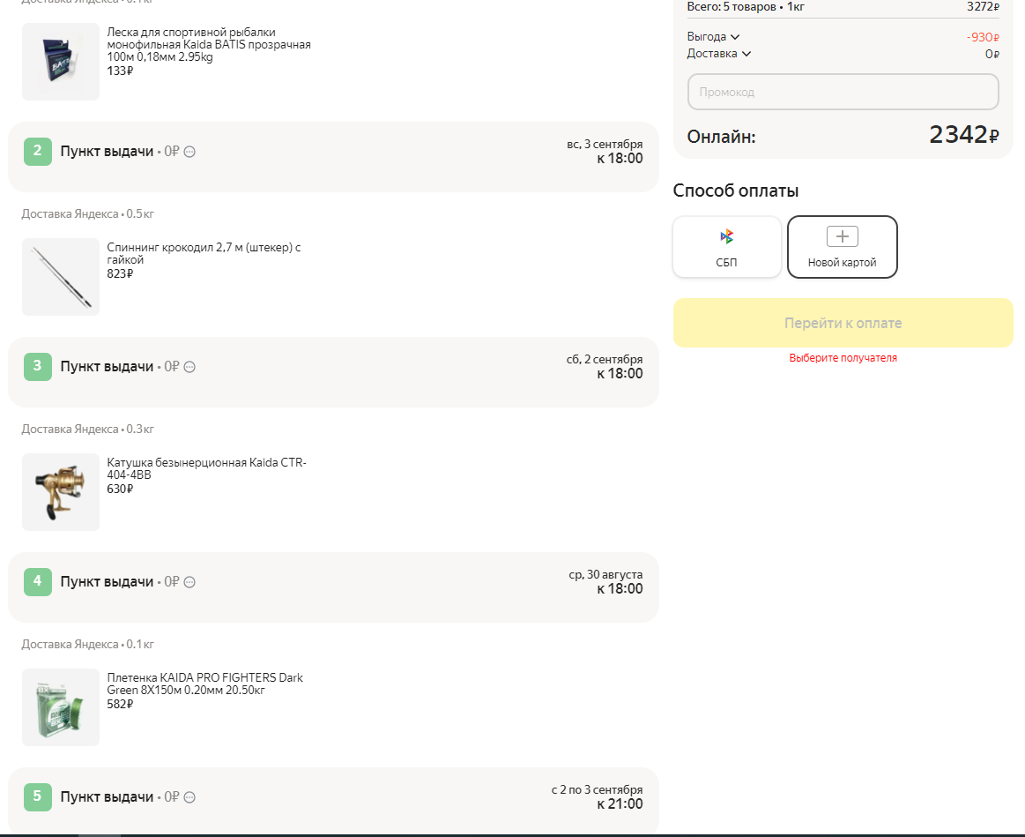Select the СБП payment method

click(x=727, y=247)
